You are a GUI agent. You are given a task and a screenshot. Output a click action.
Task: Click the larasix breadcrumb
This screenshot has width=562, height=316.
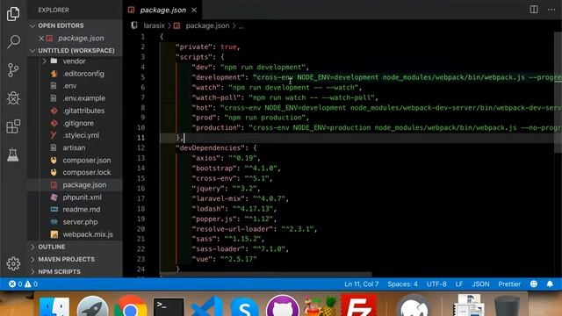point(154,25)
